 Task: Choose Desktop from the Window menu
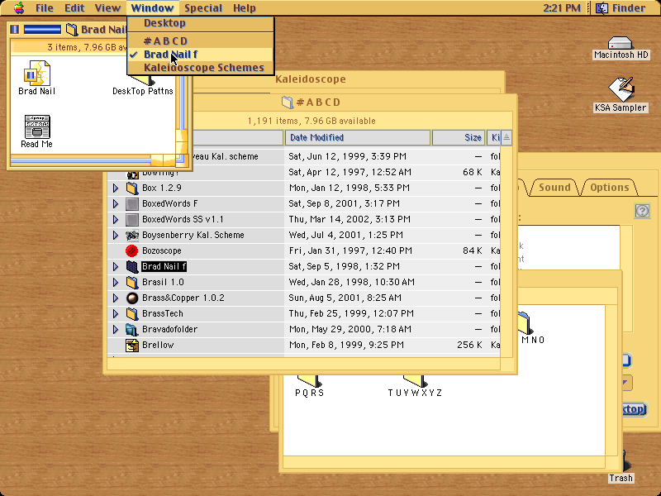pos(201,23)
